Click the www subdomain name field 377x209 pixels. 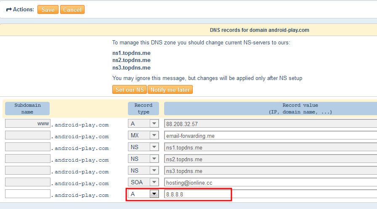coord(28,124)
